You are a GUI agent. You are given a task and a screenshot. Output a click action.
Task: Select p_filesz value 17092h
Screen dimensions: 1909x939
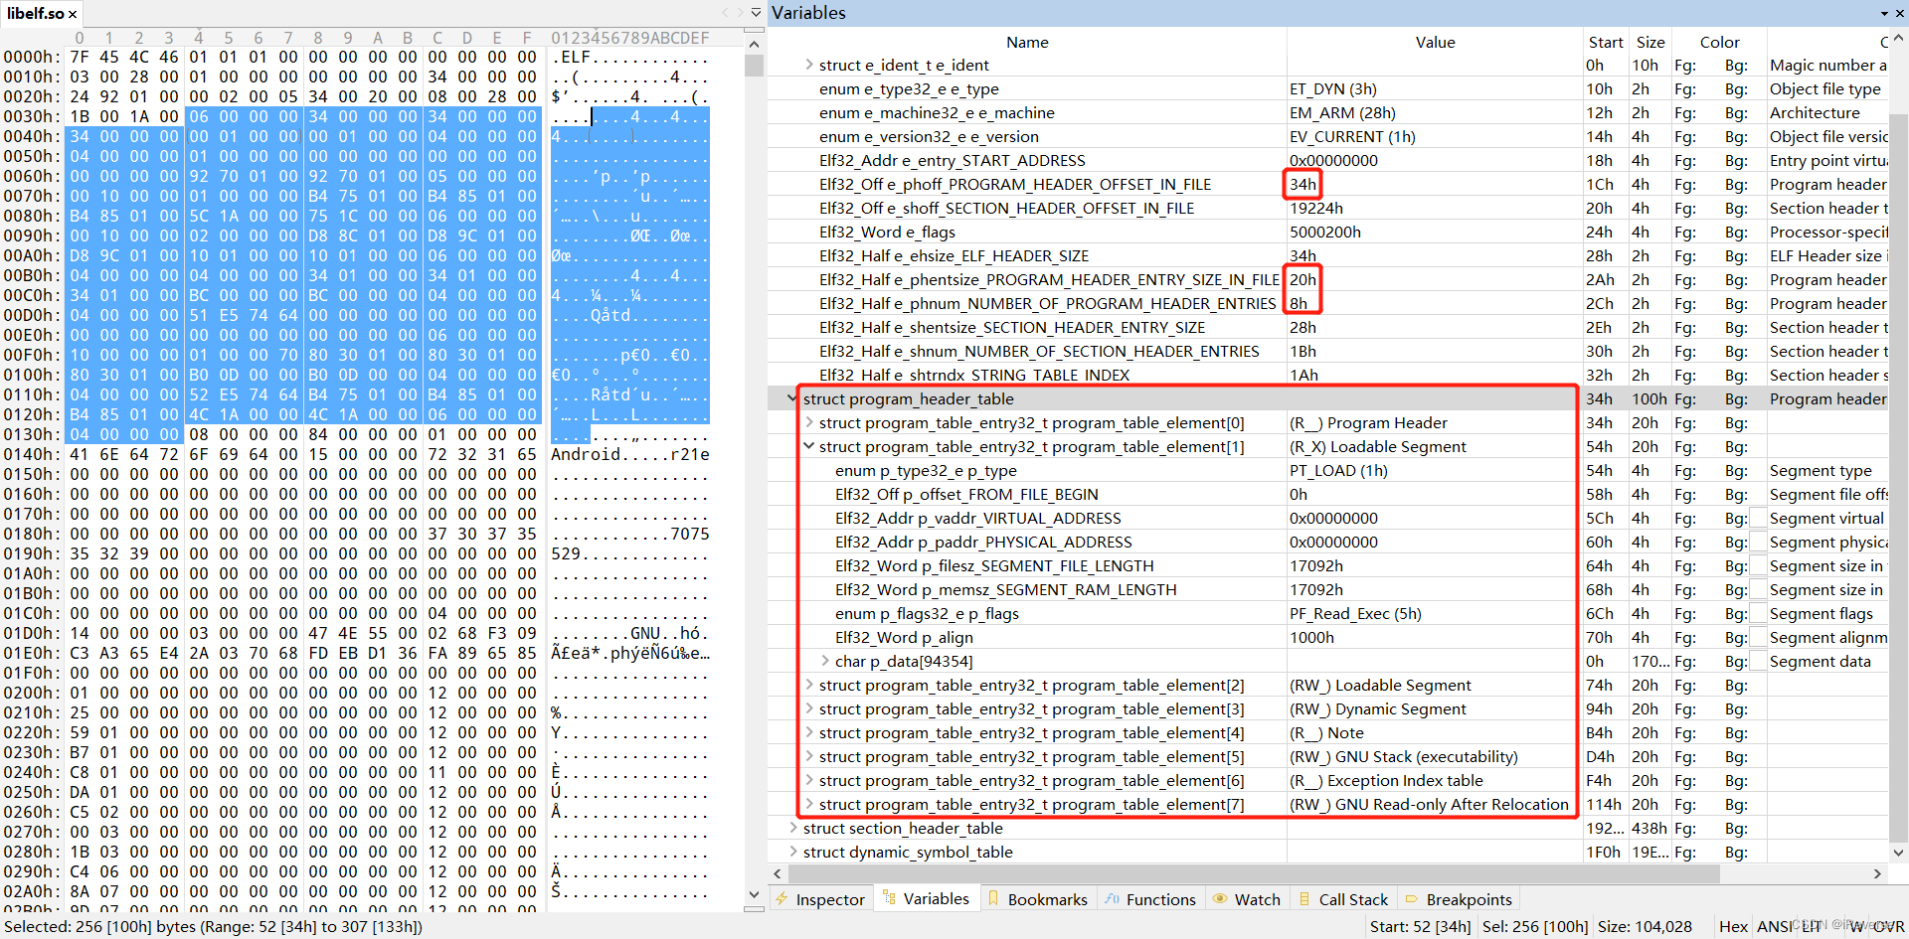pos(1315,565)
